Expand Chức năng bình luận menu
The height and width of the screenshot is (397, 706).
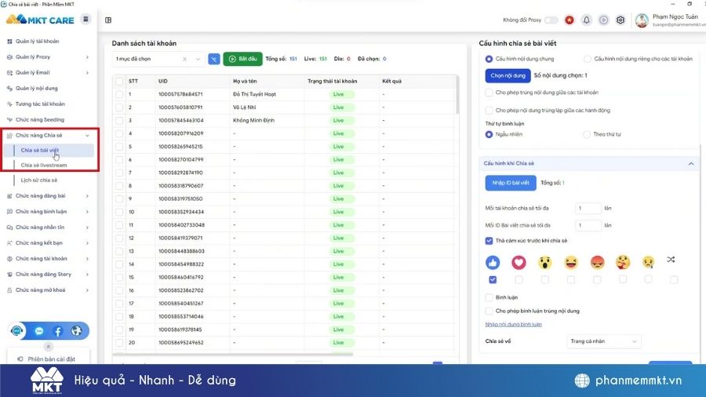coord(87,212)
